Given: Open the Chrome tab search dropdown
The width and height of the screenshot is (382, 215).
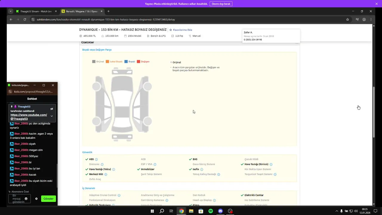Looking at the screenshot, I should pyautogui.click(x=11, y=11).
